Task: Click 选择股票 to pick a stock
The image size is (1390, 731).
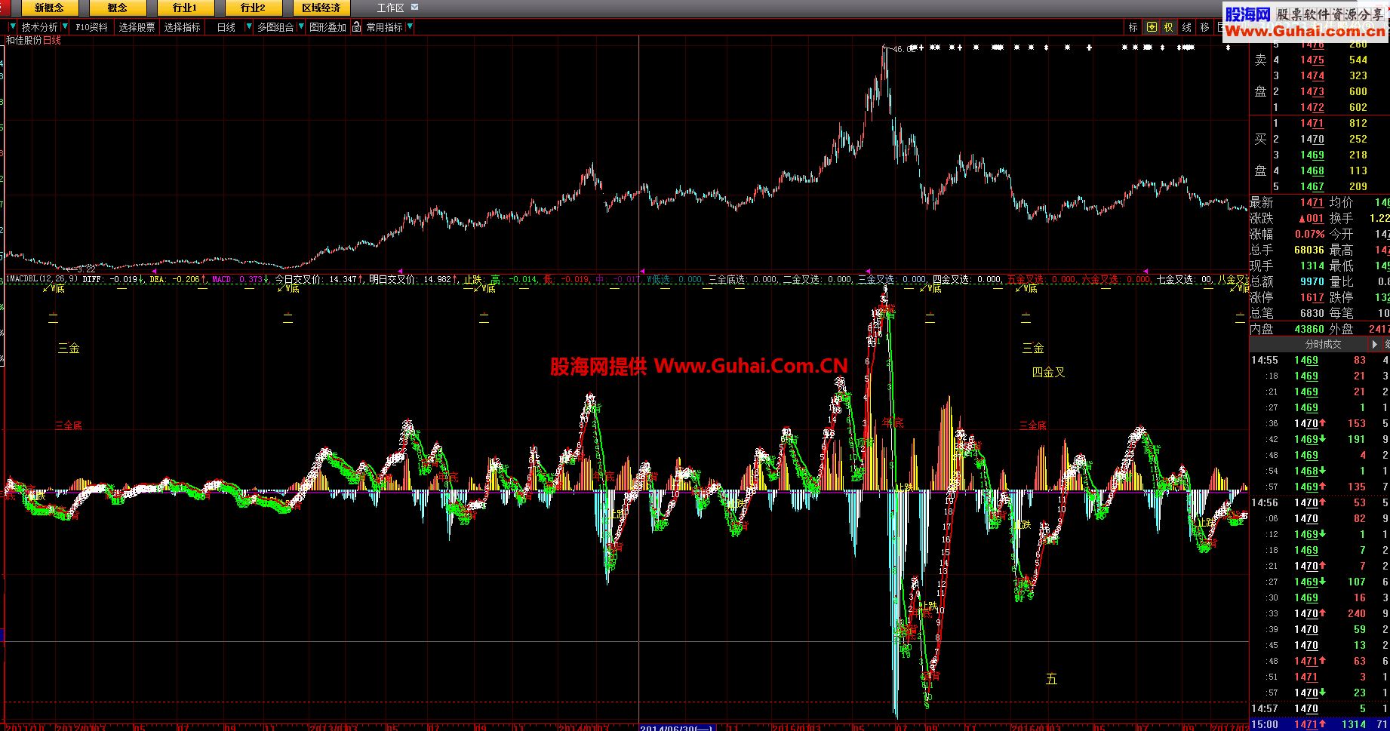Action: pyautogui.click(x=137, y=27)
